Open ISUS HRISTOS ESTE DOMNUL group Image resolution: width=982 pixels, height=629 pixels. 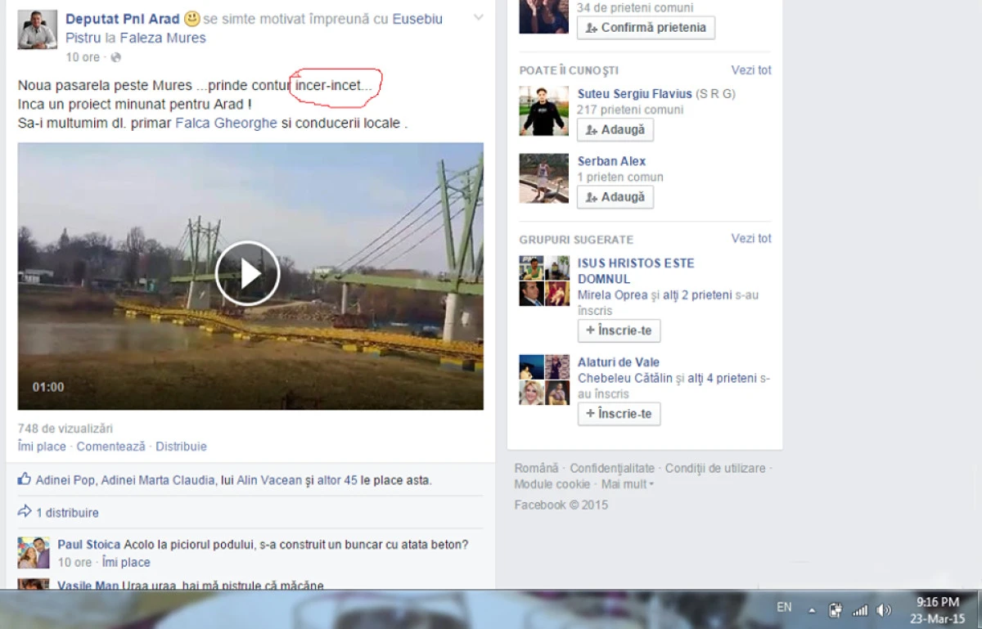636,271
